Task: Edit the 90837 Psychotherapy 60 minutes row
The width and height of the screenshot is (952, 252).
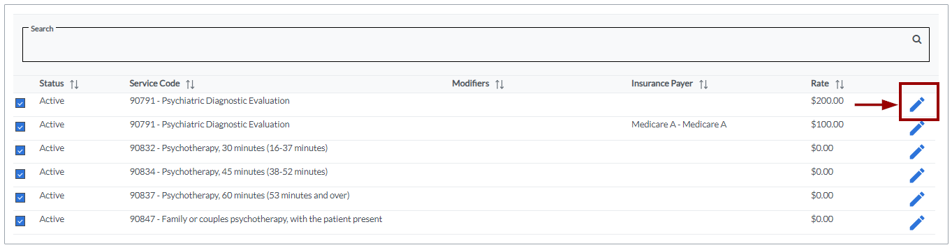Action: (917, 199)
